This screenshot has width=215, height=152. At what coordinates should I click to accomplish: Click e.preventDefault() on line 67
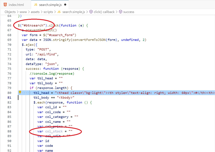coord(39,30)
